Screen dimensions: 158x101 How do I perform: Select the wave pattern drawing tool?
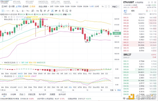coord(27,11)
